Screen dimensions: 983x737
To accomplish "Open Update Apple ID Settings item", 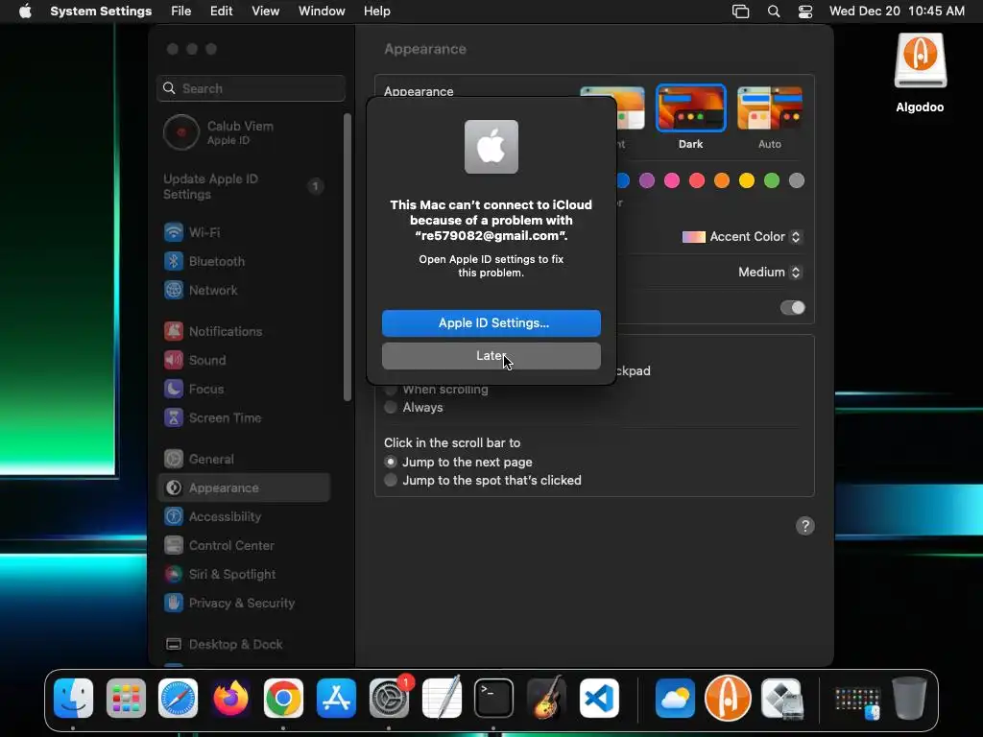I will click(245, 186).
